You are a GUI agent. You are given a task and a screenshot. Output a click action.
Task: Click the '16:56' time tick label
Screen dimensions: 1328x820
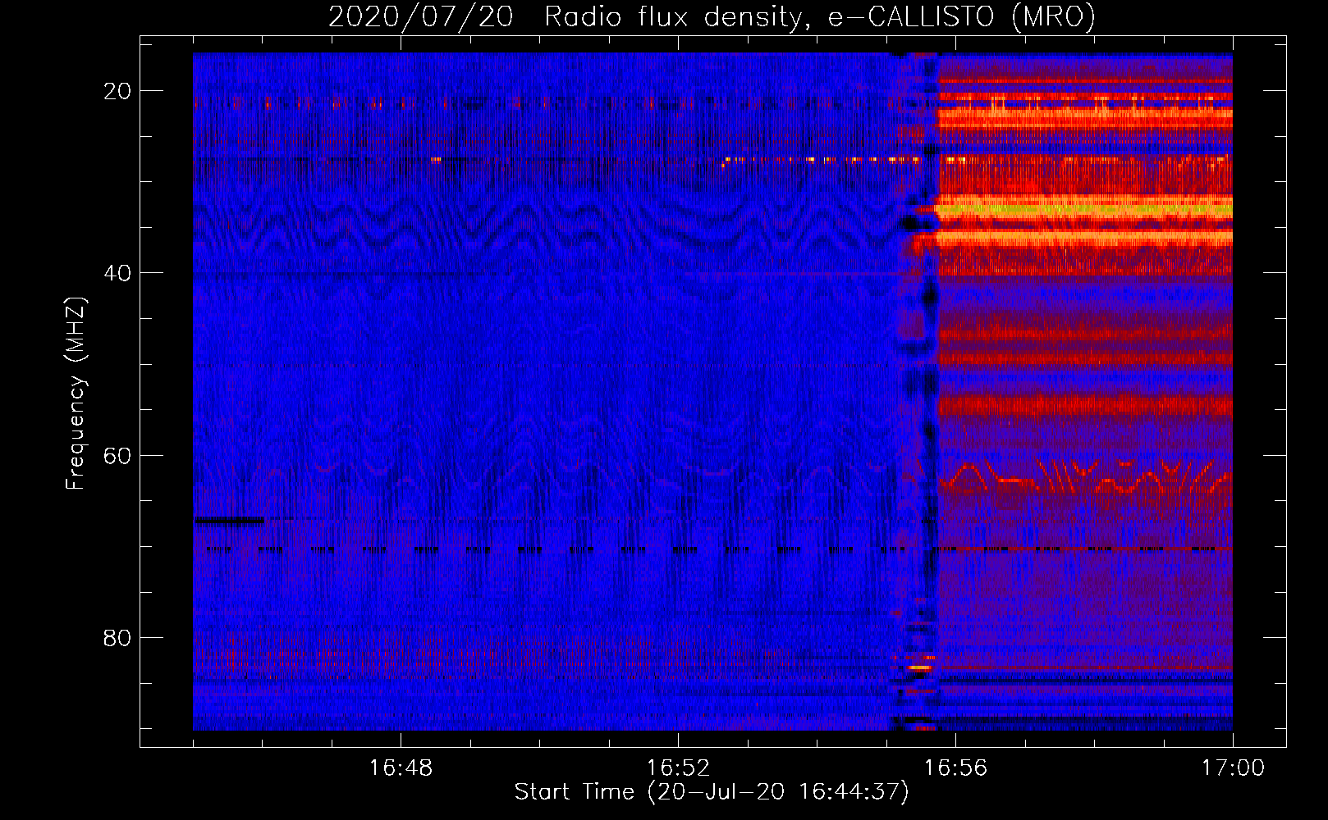(x=955, y=768)
